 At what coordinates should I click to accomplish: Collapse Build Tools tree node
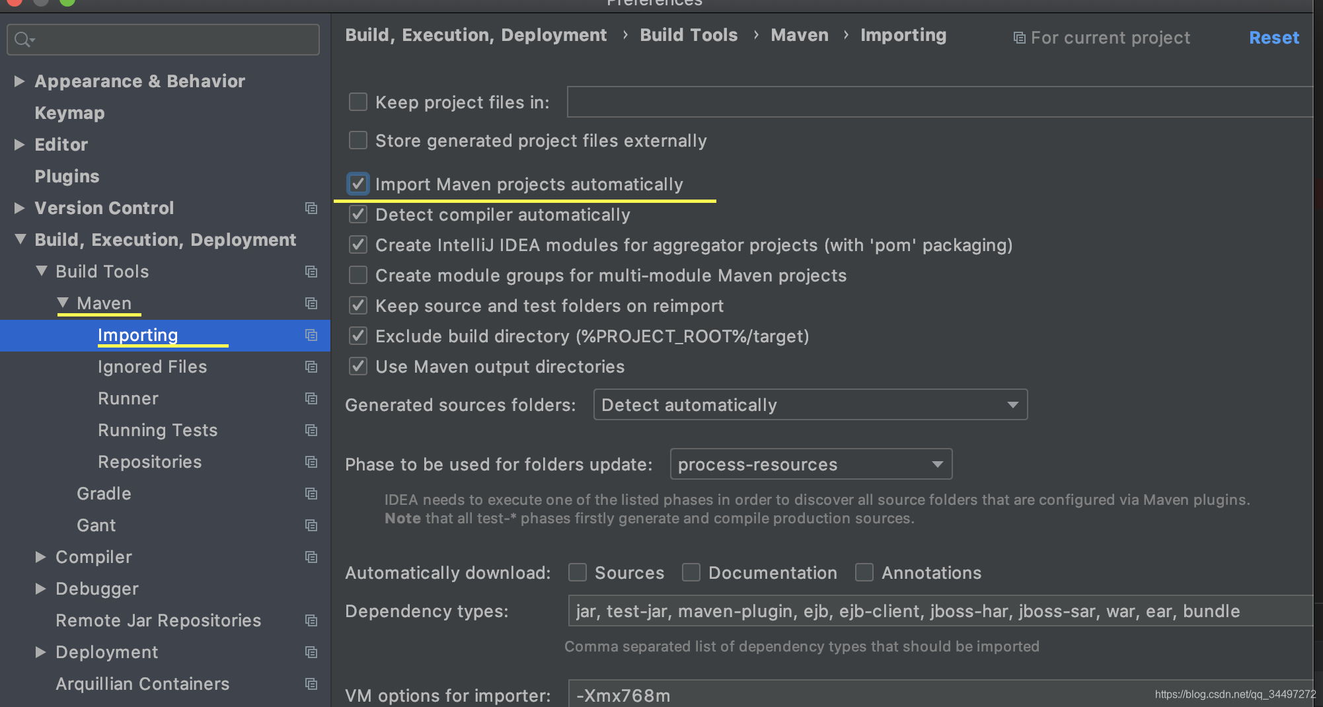41,271
